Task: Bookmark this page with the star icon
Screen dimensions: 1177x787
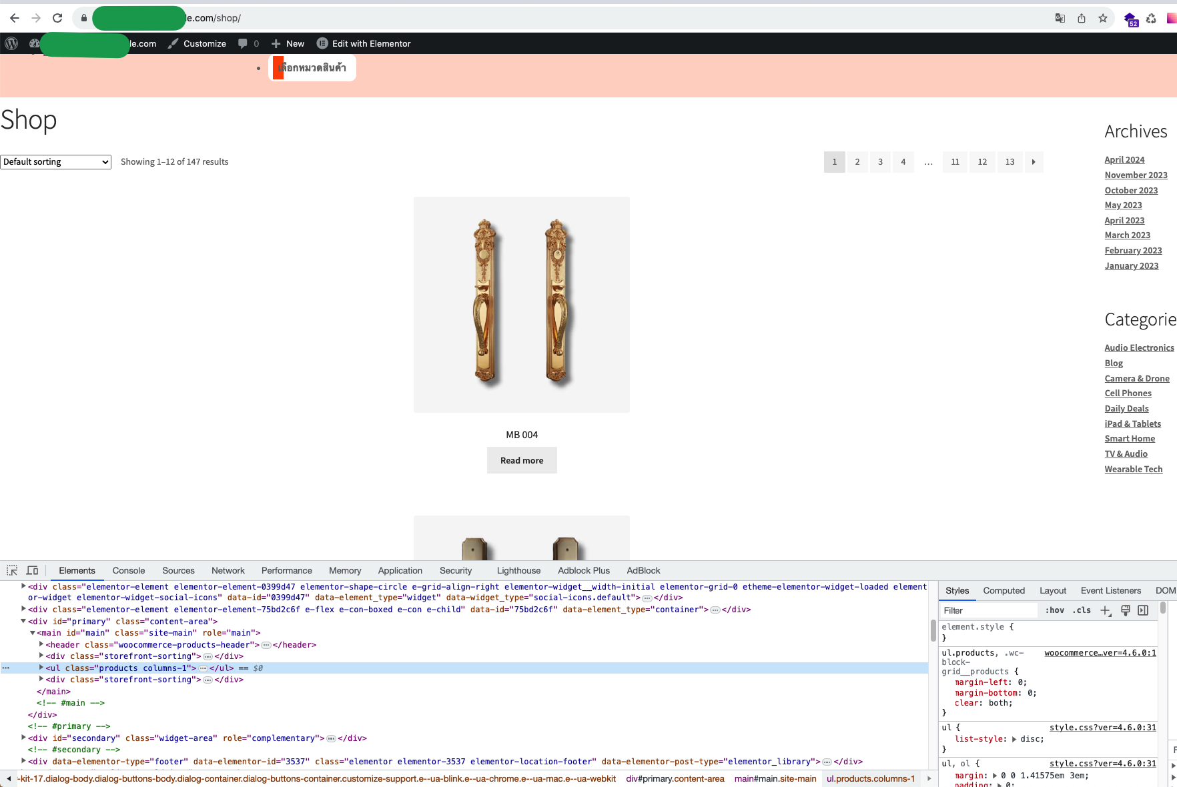Action: 1103,18
